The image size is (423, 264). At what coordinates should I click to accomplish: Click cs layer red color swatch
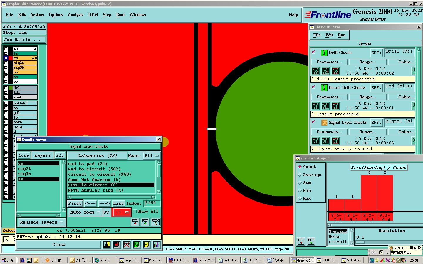click(x=11, y=58)
